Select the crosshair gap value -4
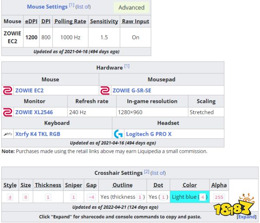The image size is (260, 223). click(x=91, y=197)
